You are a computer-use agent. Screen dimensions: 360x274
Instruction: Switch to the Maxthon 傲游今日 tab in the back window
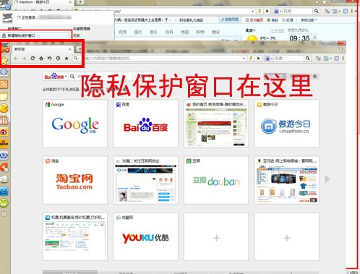click(42, 2)
